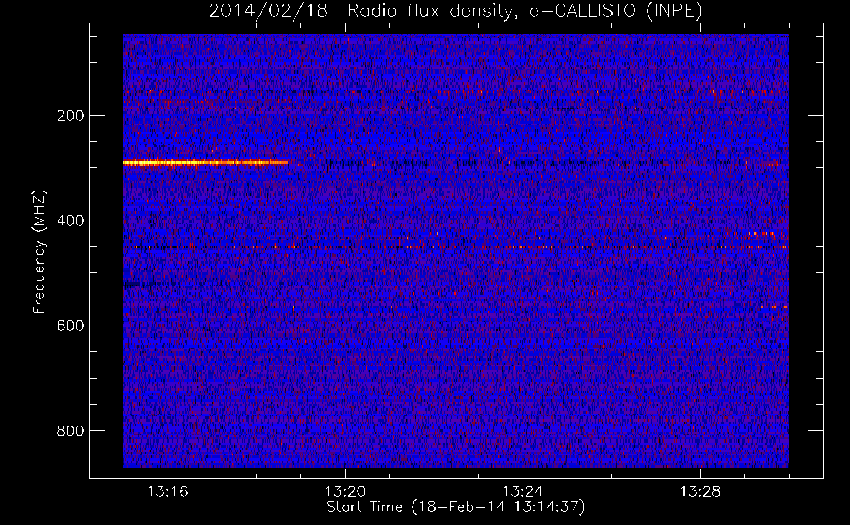Click the thin red horizontal line near 450 MHz
This screenshot has height=525, width=850.
click(456, 247)
